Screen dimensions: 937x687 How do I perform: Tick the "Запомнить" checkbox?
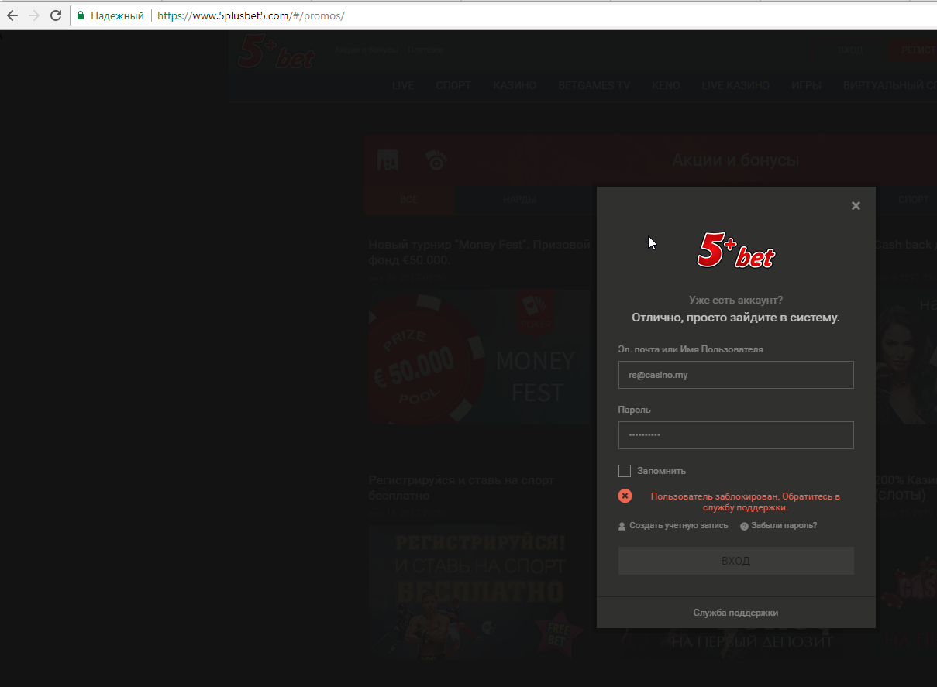pyautogui.click(x=625, y=471)
